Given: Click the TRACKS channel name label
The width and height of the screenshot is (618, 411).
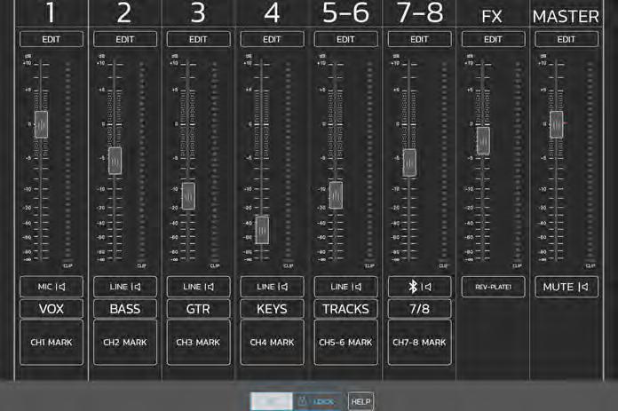Looking at the screenshot, I should [345, 309].
